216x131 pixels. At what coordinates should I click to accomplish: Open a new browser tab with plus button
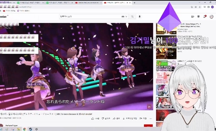point(134,3)
